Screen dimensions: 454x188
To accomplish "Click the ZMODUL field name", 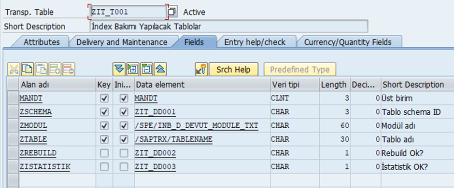I will pos(33,126).
